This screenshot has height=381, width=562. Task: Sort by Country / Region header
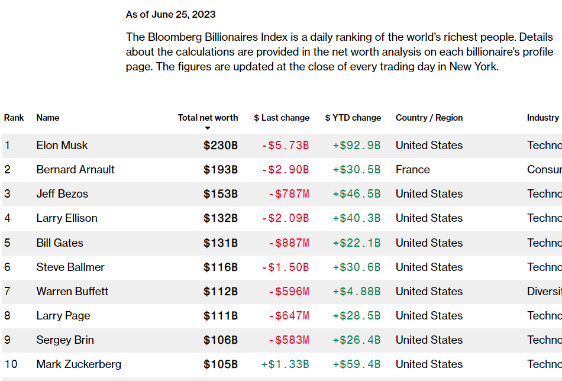tap(429, 118)
